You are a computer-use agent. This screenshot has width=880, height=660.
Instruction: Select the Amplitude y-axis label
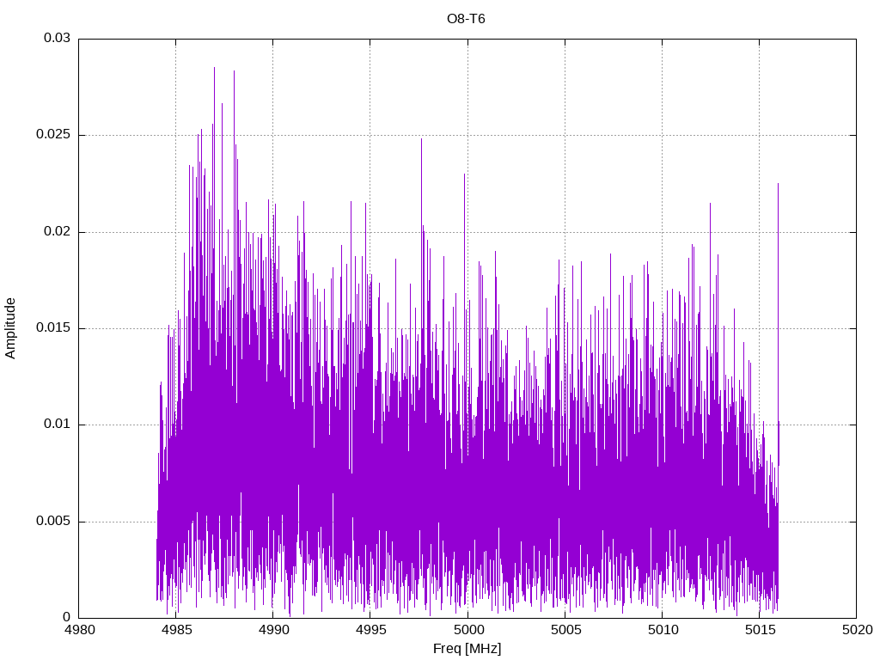(10, 328)
